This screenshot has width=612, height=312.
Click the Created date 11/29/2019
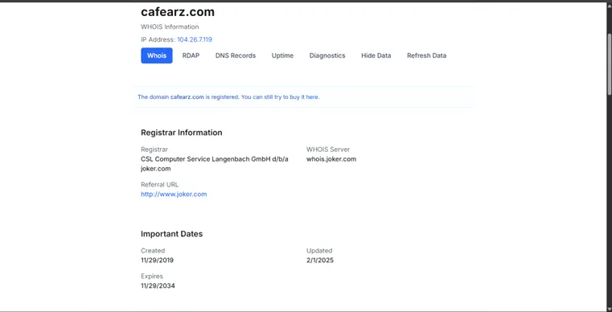(x=158, y=261)
